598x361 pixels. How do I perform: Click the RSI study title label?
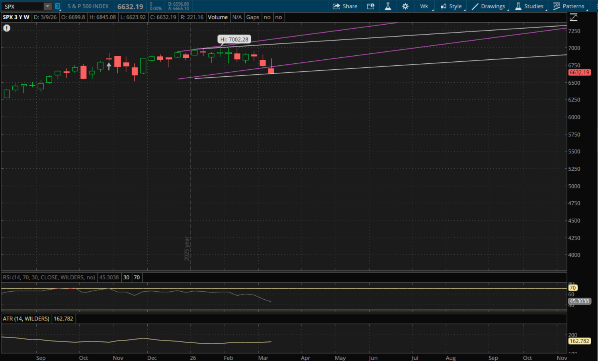(49, 277)
